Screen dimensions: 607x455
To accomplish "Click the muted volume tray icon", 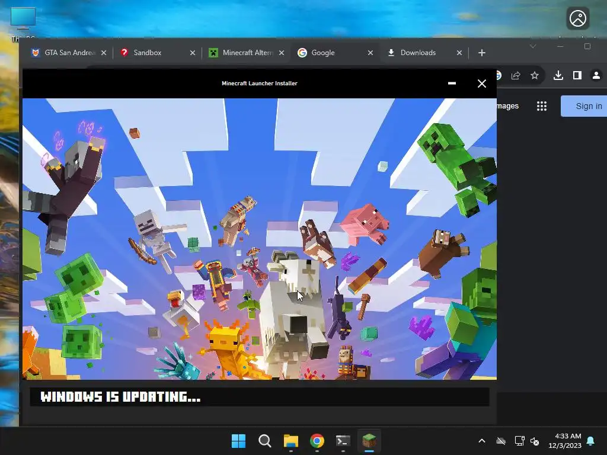I will (535, 441).
